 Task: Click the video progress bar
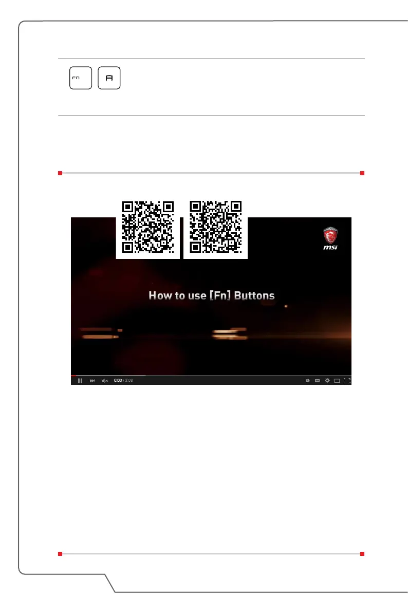click(211, 376)
